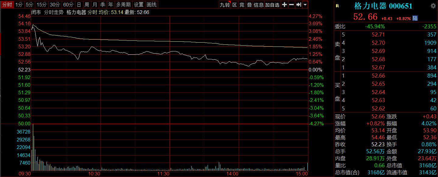This screenshot has width=438, height=177.
Task: Switch to the 5分 period tab
Action: coord(30,5)
